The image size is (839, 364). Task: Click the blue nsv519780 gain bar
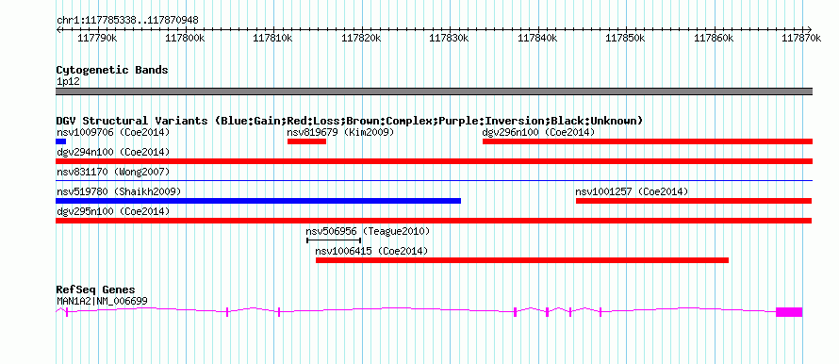point(258,201)
